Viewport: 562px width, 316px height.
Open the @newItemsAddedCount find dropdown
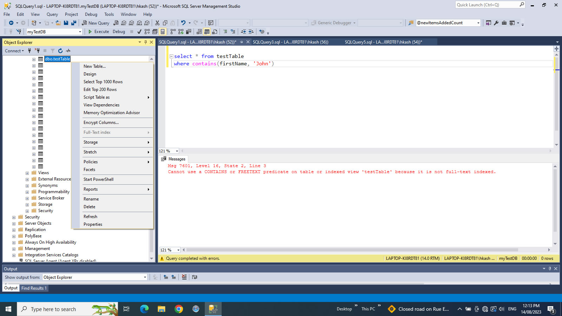(478, 23)
